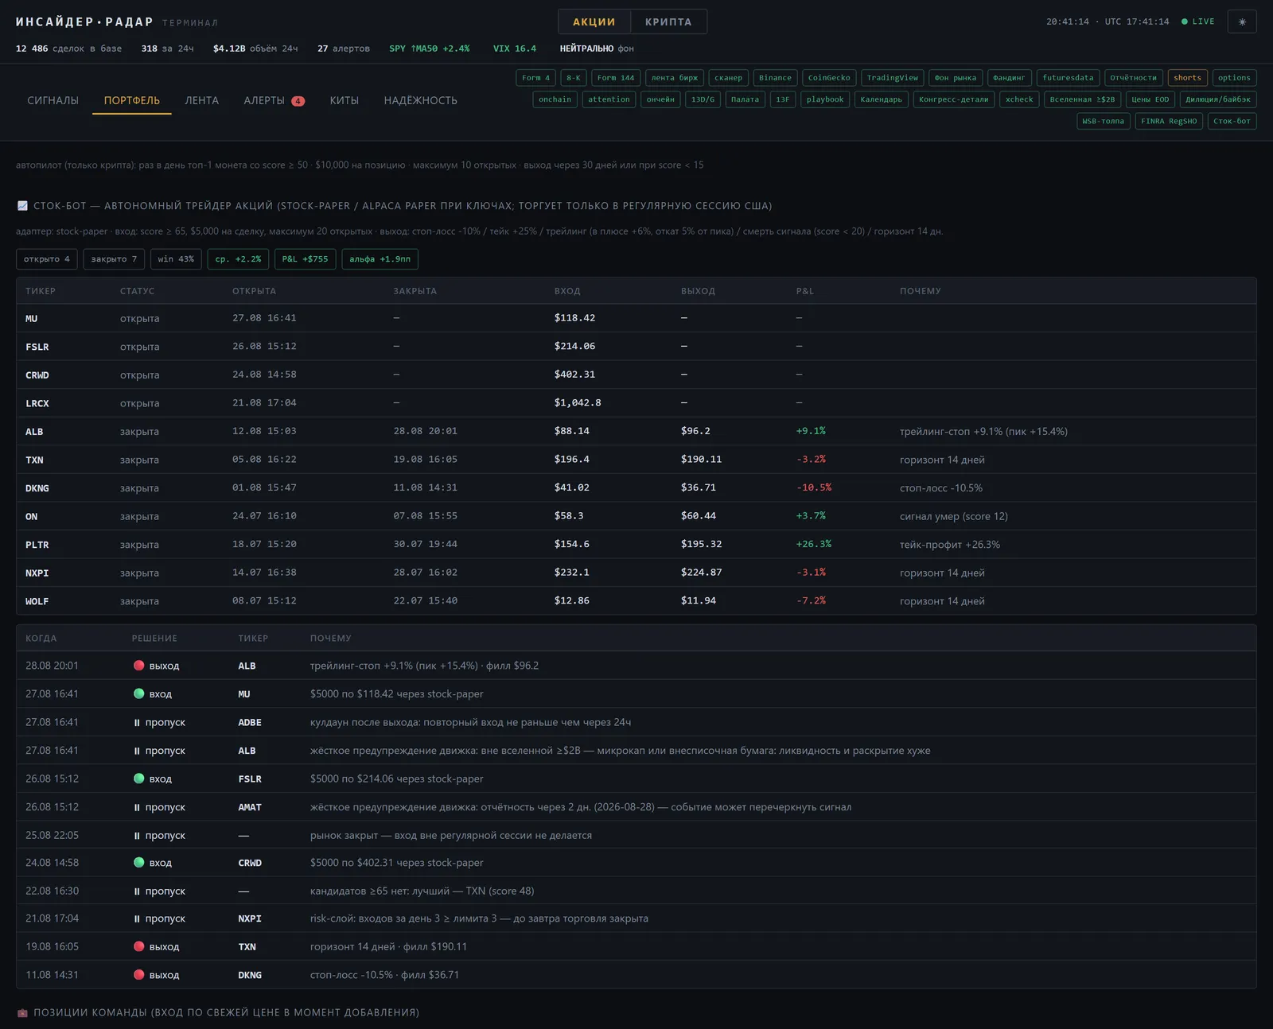
Task: Click the attention tag
Action: point(609,99)
